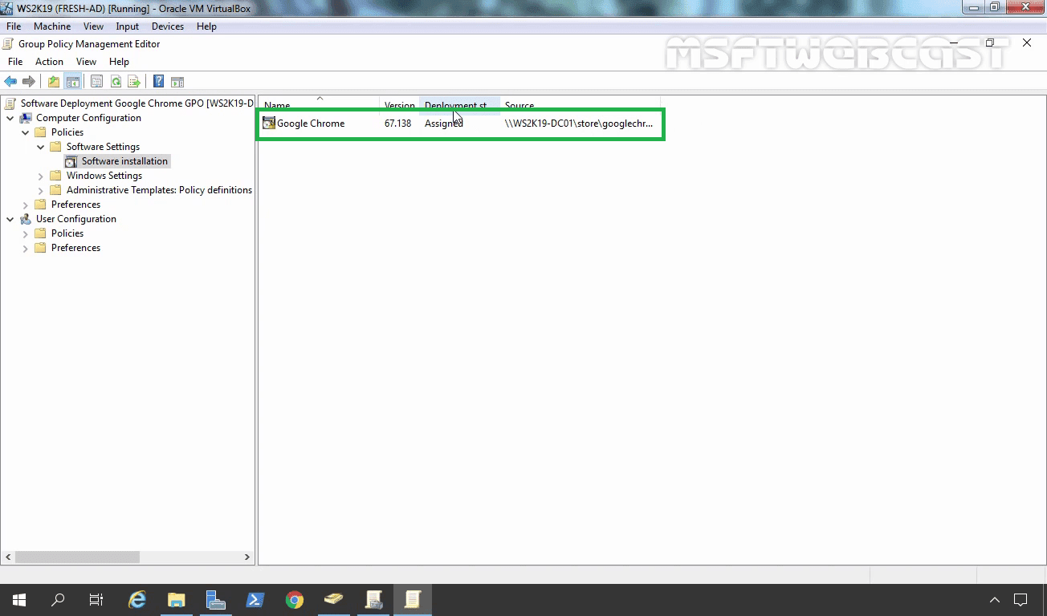The height and width of the screenshot is (616, 1047).
Task: Expand Preferences under Computer Configuration
Action: tap(26, 205)
